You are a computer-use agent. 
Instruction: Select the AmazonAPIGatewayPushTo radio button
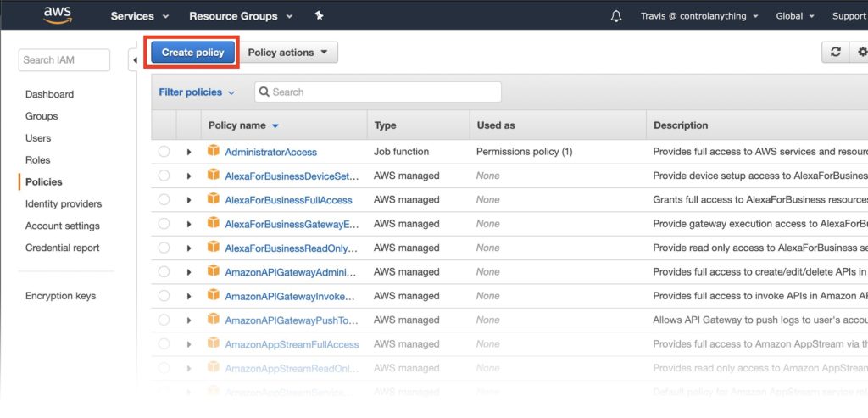pyautogui.click(x=164, y=320)
